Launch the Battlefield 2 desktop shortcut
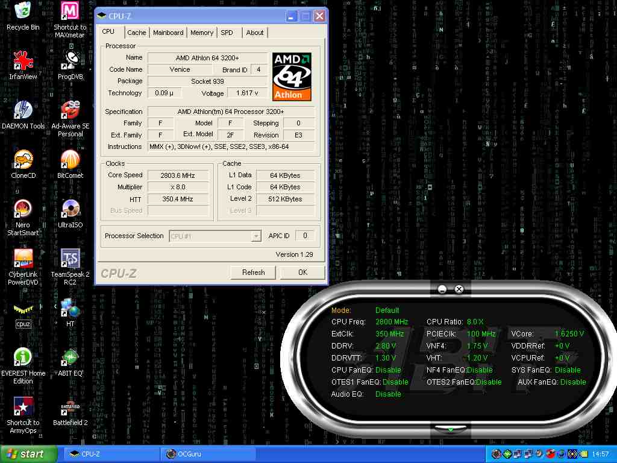Image resolution: width=617 pixels, height=463 pixels. point(70,408)
